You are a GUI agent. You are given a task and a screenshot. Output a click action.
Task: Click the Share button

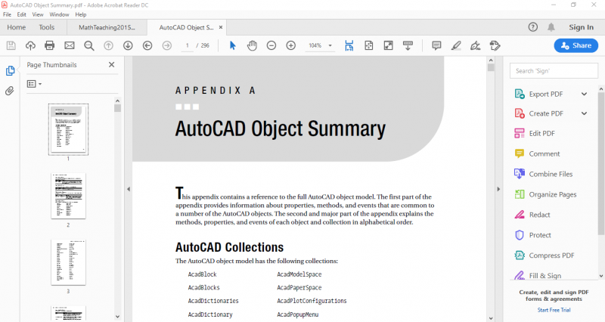[x=576, y=45]
